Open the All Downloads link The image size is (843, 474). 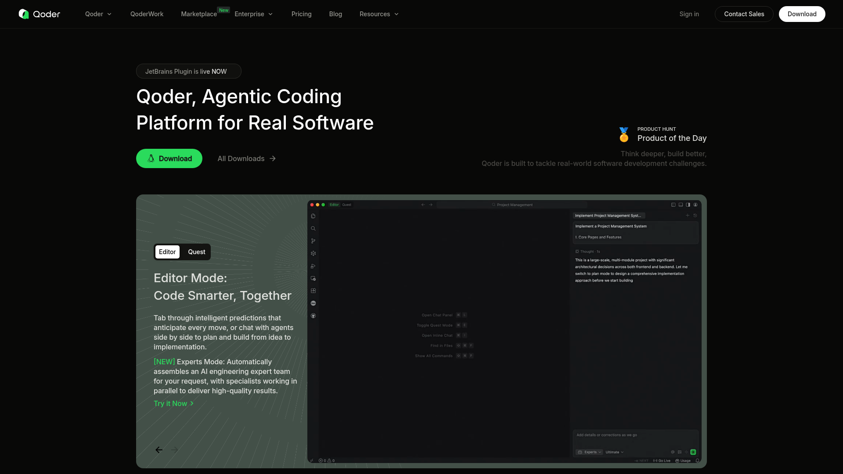tap(247, 158)
